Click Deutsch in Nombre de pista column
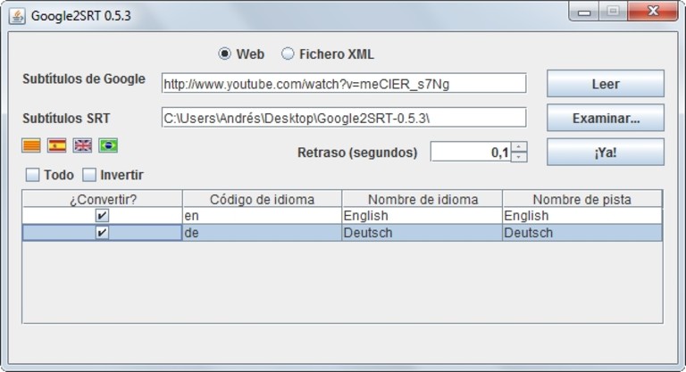 pyautogui.click(x=582, y=233)
